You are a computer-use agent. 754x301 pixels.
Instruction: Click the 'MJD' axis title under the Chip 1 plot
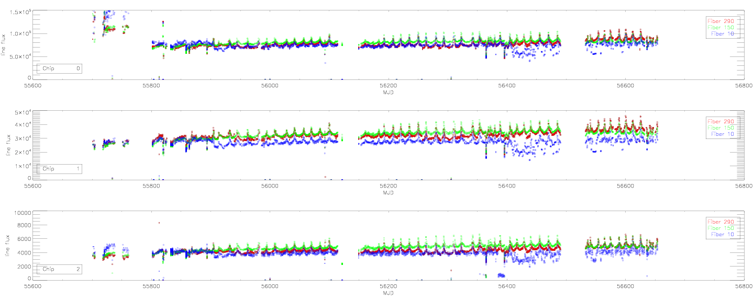(388, 193)
